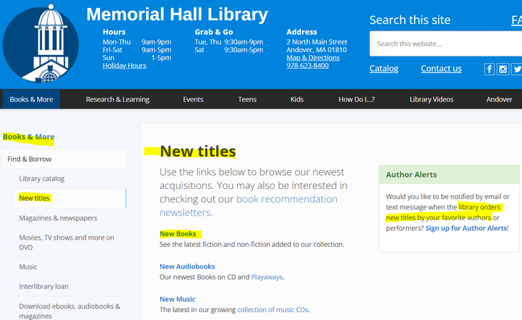
Task: Open the Books & More nav tab
Action: 31,99
